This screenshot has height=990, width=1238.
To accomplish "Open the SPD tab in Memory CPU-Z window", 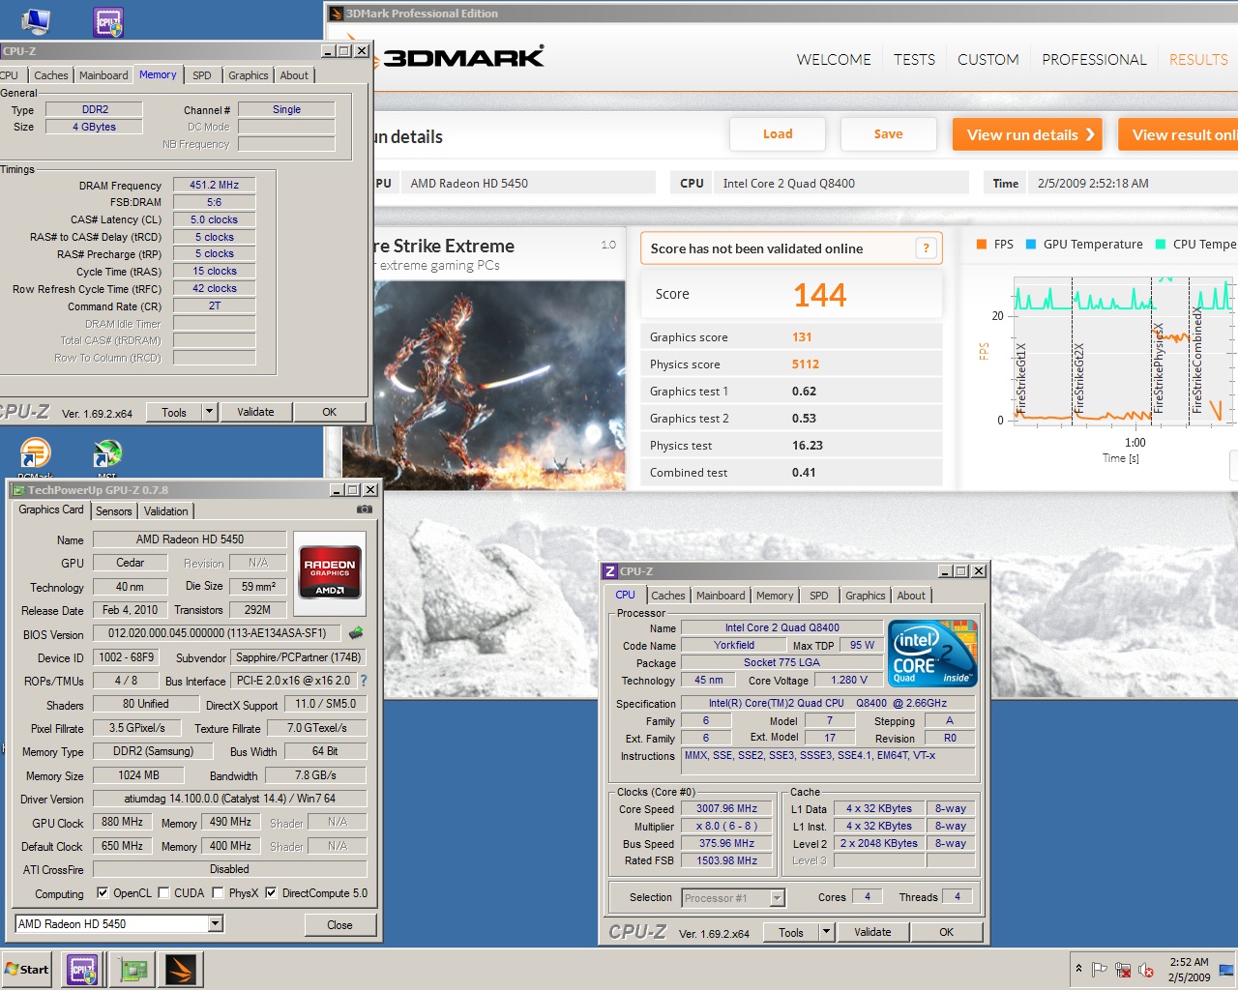I will [x=201, y=75].
